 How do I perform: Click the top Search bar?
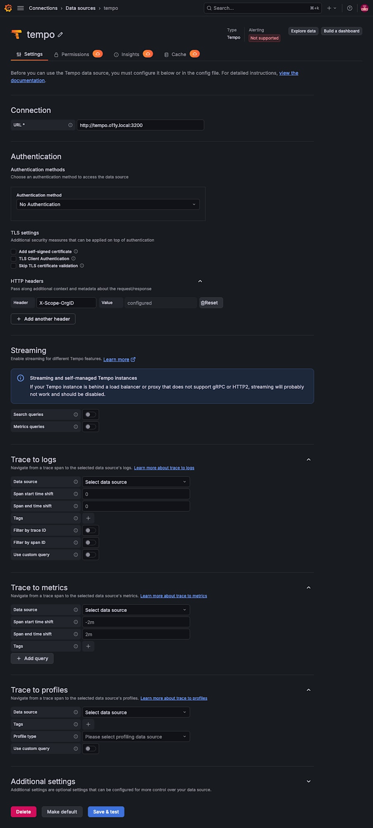(263, 8)
